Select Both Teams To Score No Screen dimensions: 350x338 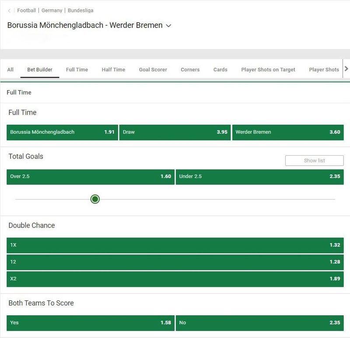pos(260,323)
